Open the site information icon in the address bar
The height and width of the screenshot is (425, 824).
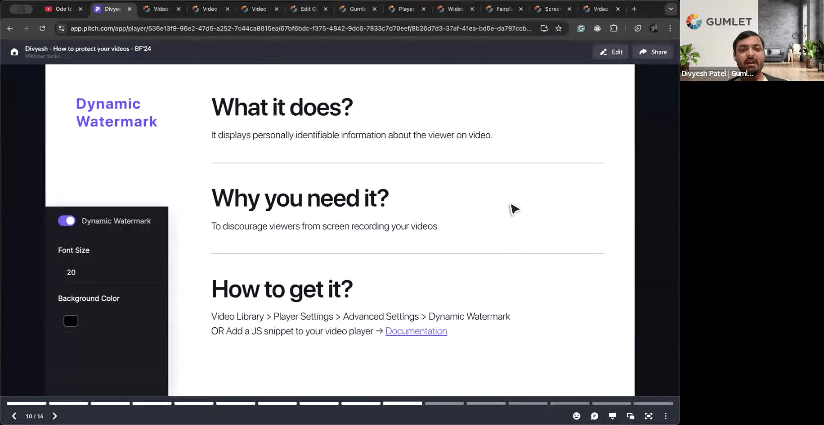[62, 28]
